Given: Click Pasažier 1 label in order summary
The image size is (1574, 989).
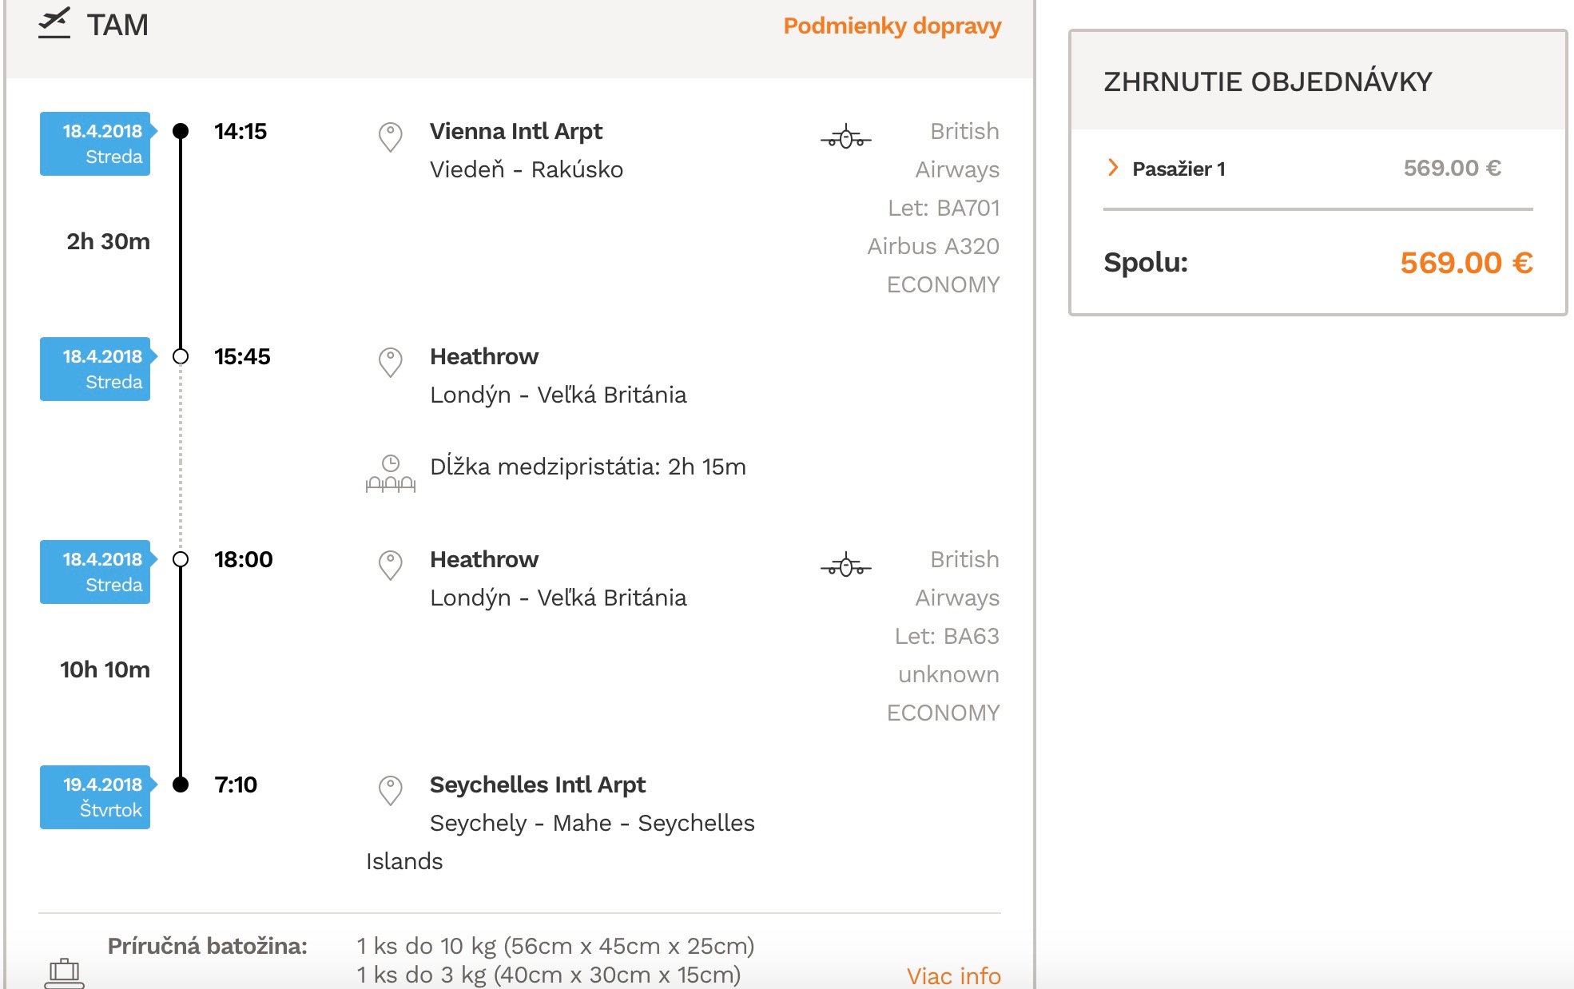Looking at the screenshot, I should pyautogui.click(x=1179, y=169).
